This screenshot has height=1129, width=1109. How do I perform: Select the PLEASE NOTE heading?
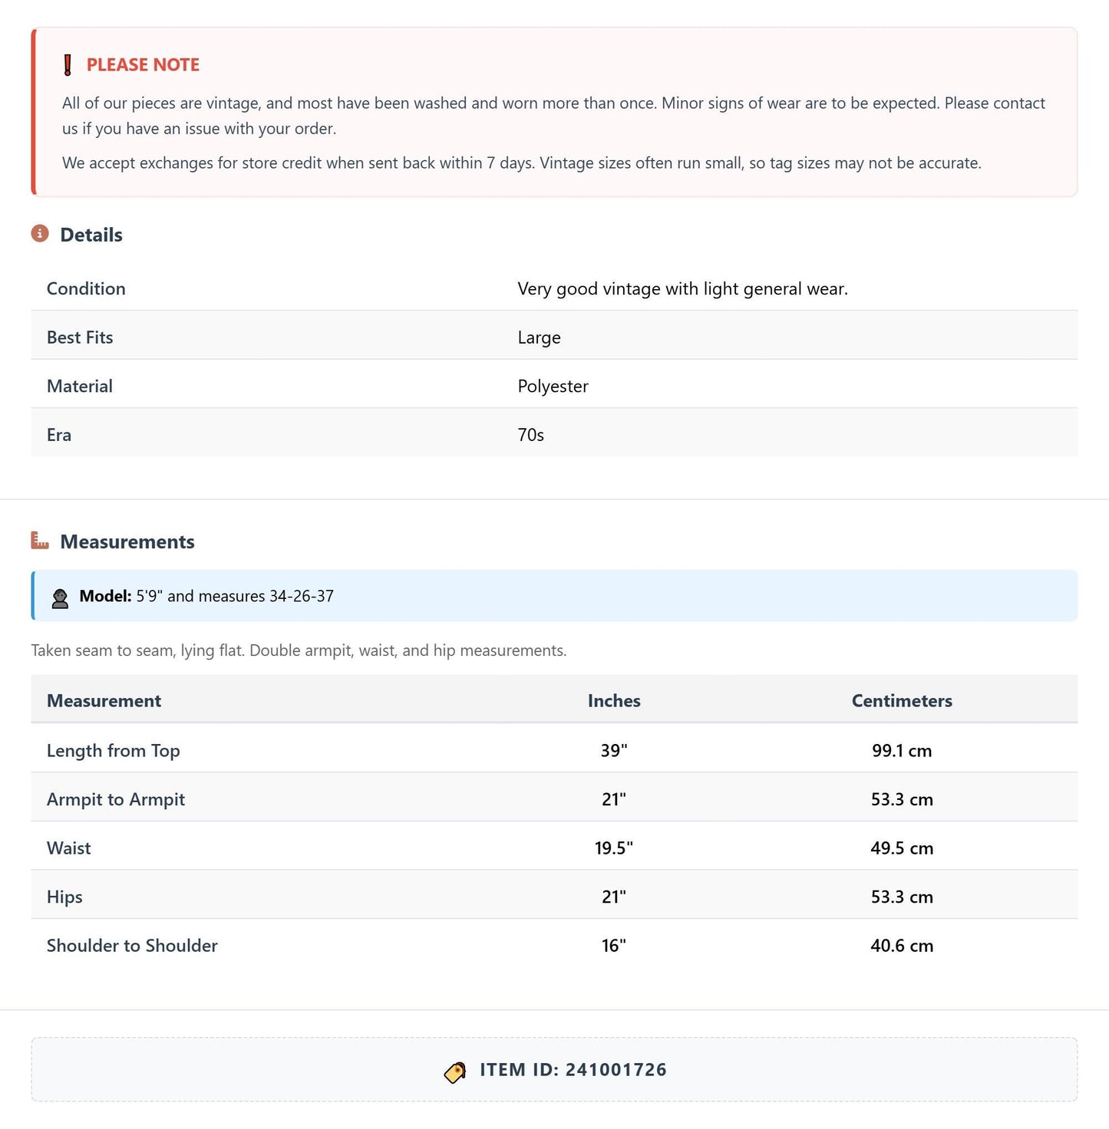[x=143, y=65]
